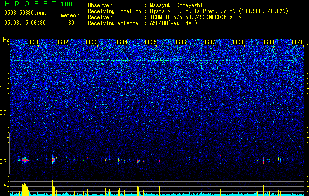Click the red meteor echo before 0635

click(138, 161)
